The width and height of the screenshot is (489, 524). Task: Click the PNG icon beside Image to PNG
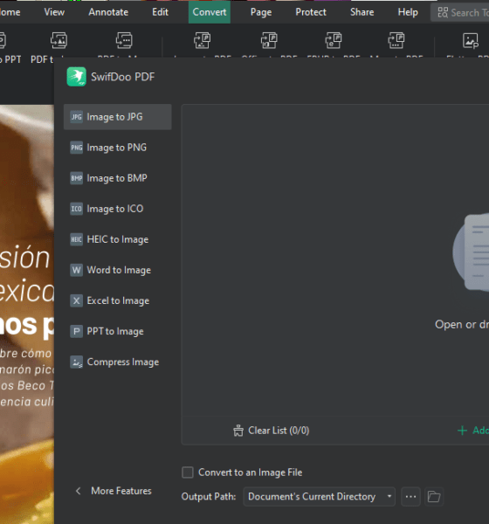click(76, 148)
